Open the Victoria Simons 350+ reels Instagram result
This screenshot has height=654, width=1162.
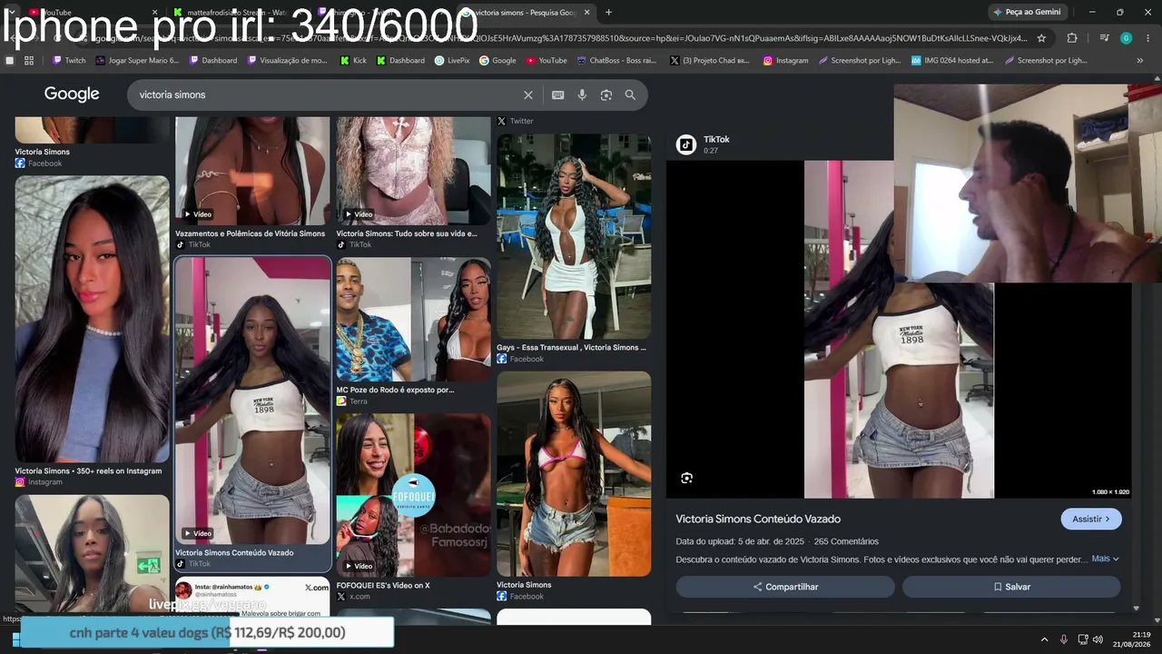pos(92,331)
